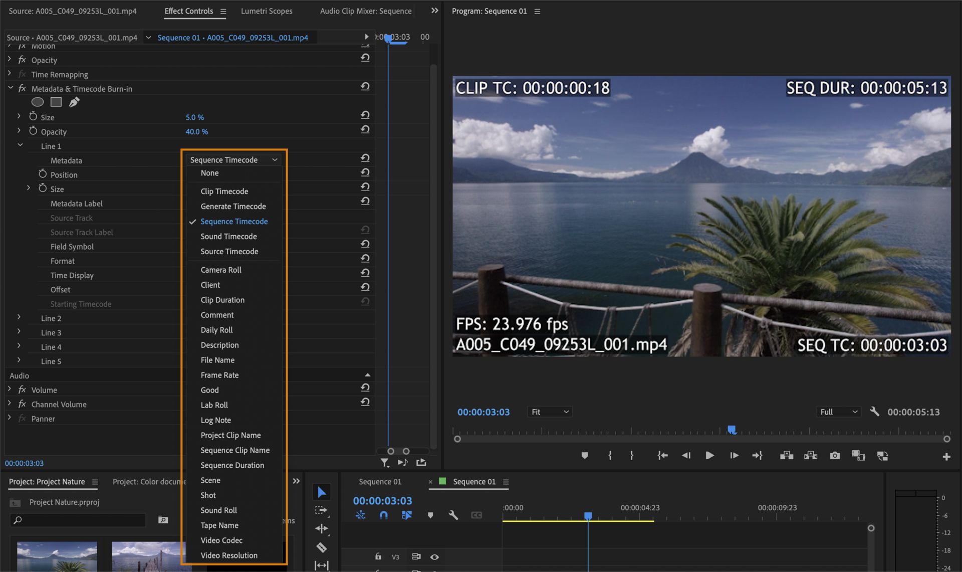Toggle the lock on track V3

coord(378,556)
